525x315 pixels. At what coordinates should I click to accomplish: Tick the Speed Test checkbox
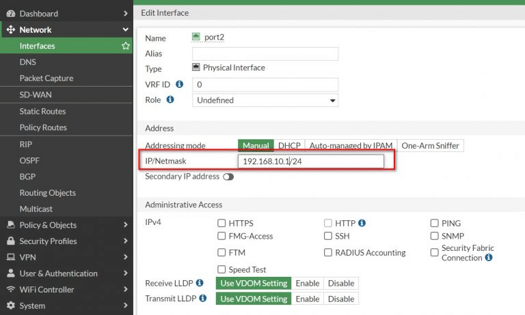(x=221, y=269)
